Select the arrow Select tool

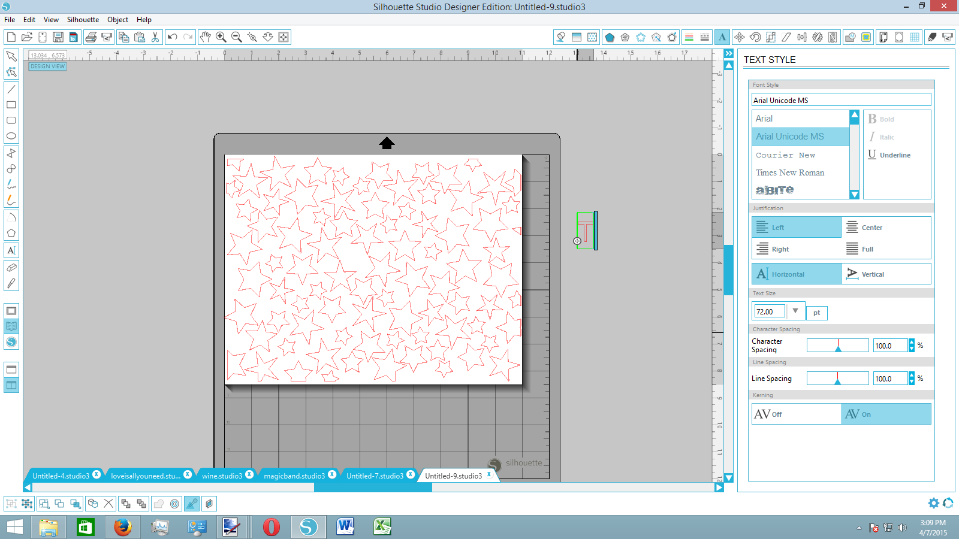(11, 56)
